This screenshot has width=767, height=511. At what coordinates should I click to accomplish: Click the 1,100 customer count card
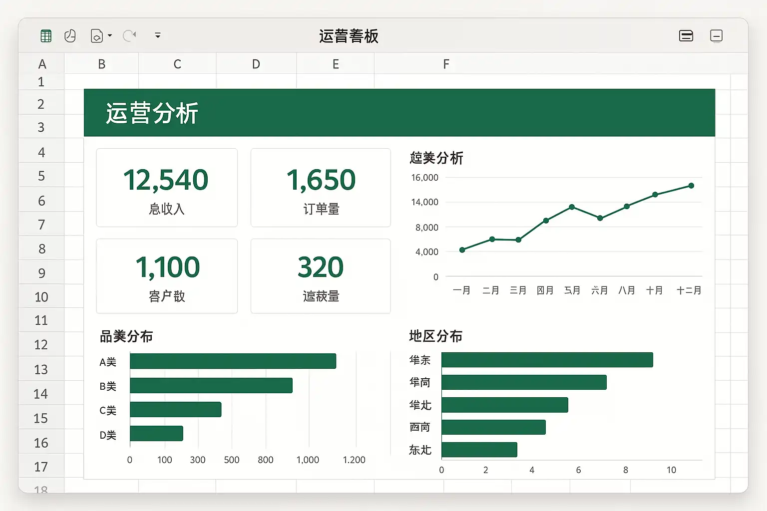166,276
